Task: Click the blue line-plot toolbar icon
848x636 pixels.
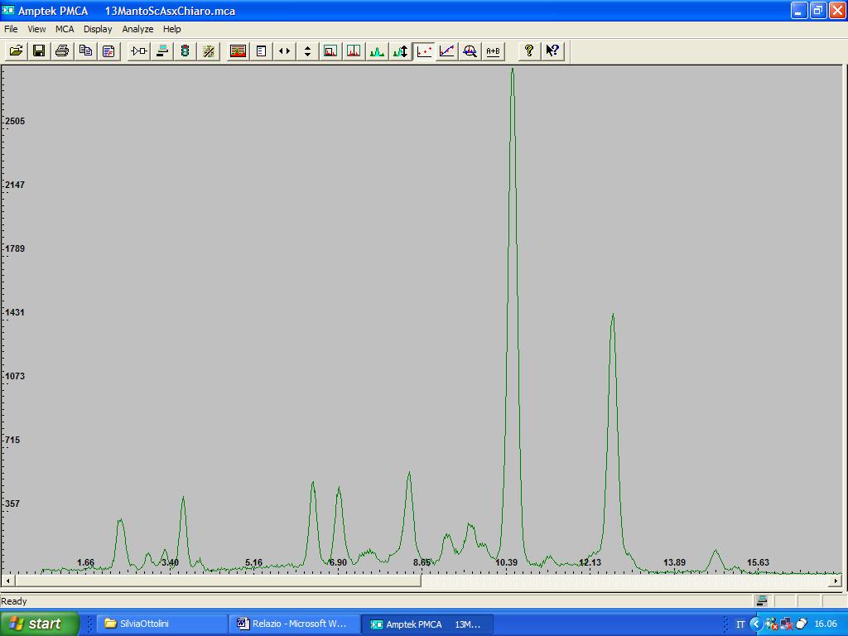Action: click(x=446, y=51)
